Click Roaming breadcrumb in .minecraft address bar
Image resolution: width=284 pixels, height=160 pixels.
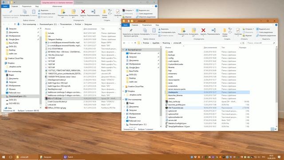[x=166, y=43]
